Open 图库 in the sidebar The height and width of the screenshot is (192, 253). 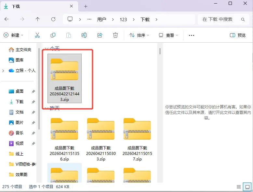16,60
